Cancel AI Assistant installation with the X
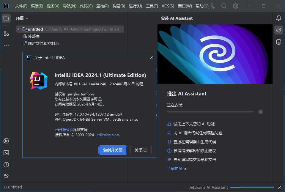Image resolution: width=285 pixels, height=192 pixels. (x=260, y=112)
